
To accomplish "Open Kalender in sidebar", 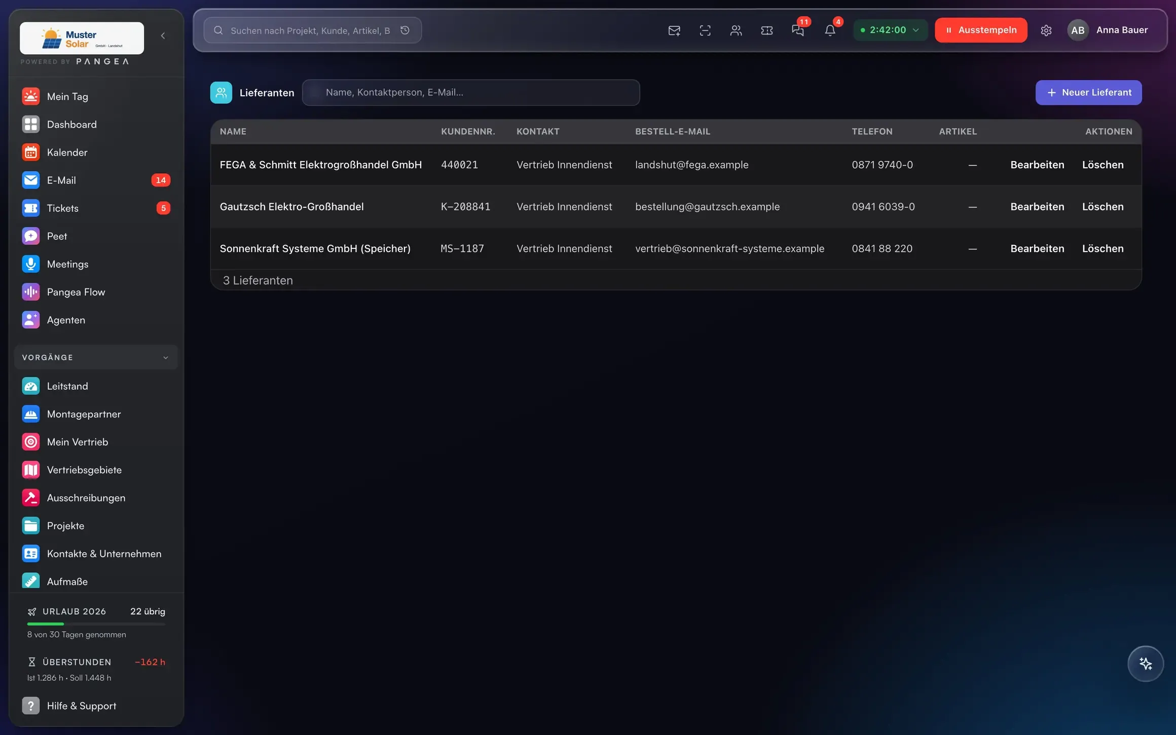I will pos(96,152).
